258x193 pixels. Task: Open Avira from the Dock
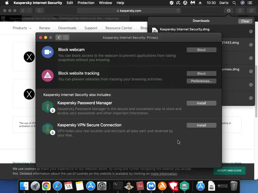[x=173, y=186]
